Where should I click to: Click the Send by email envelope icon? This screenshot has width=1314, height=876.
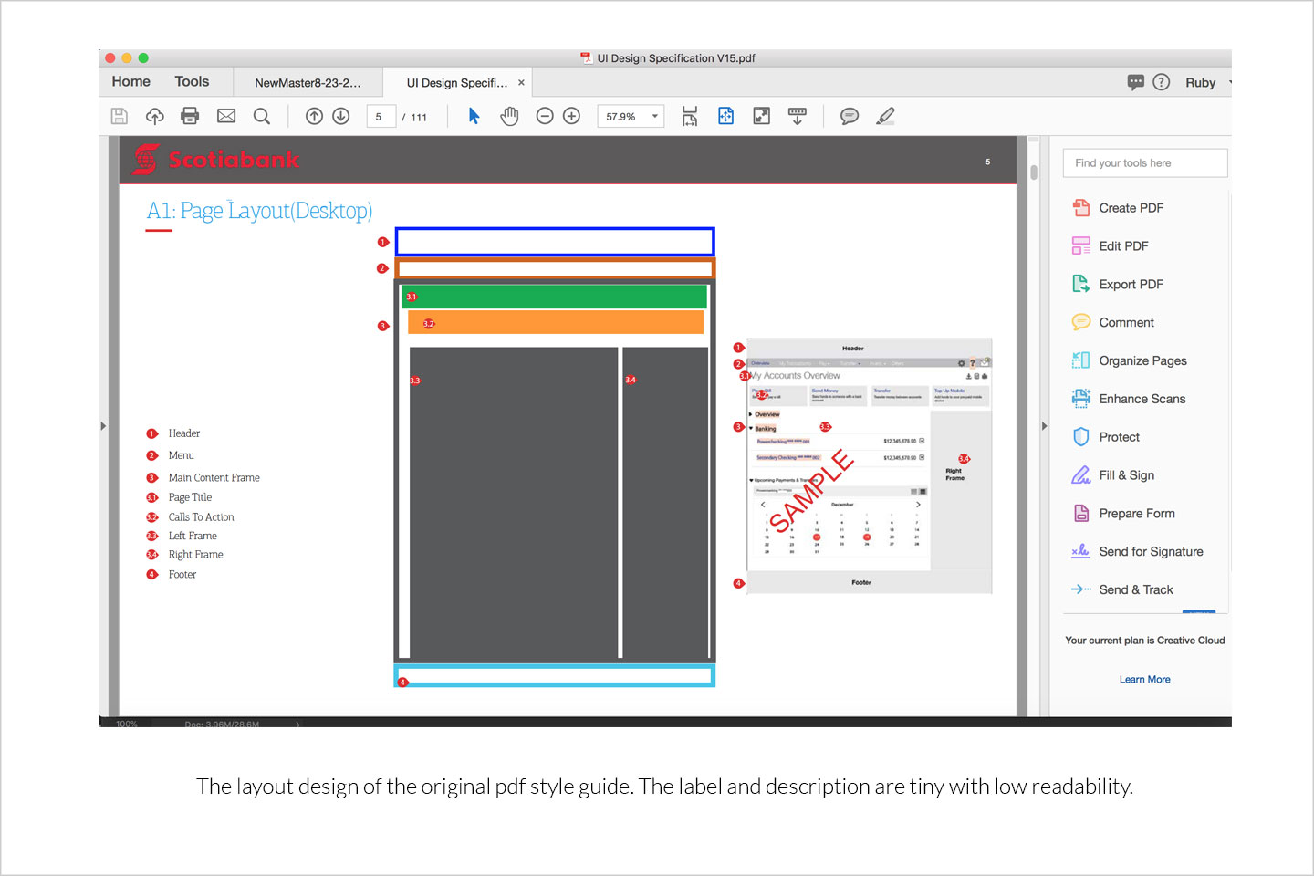click(x=226, y=116)
